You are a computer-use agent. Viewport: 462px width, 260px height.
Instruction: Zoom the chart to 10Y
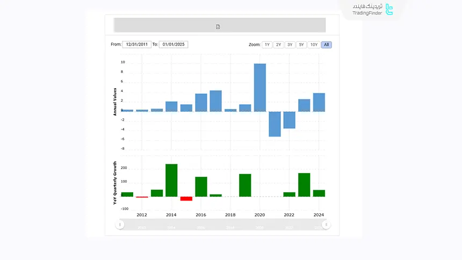pos(314,45)
